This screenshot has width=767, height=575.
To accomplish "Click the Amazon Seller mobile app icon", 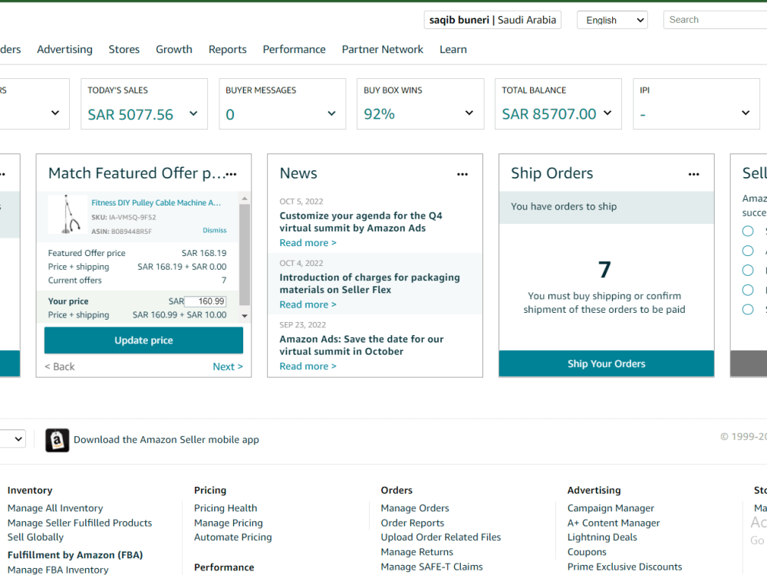I will pyautogui.click(x=58, y=440).
